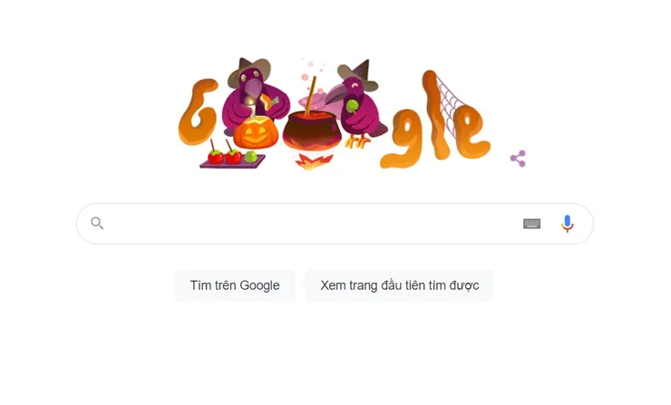Click the orange letter G of the doodle
The width and height of the screenshot is (671, 405).
199,113
